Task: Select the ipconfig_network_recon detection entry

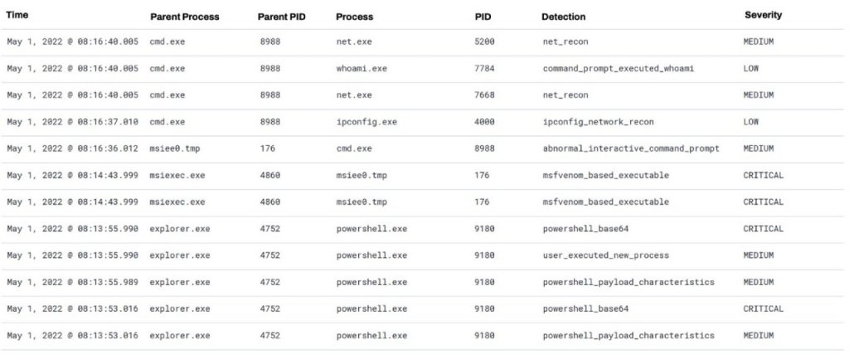Action: tap(598, 122)
